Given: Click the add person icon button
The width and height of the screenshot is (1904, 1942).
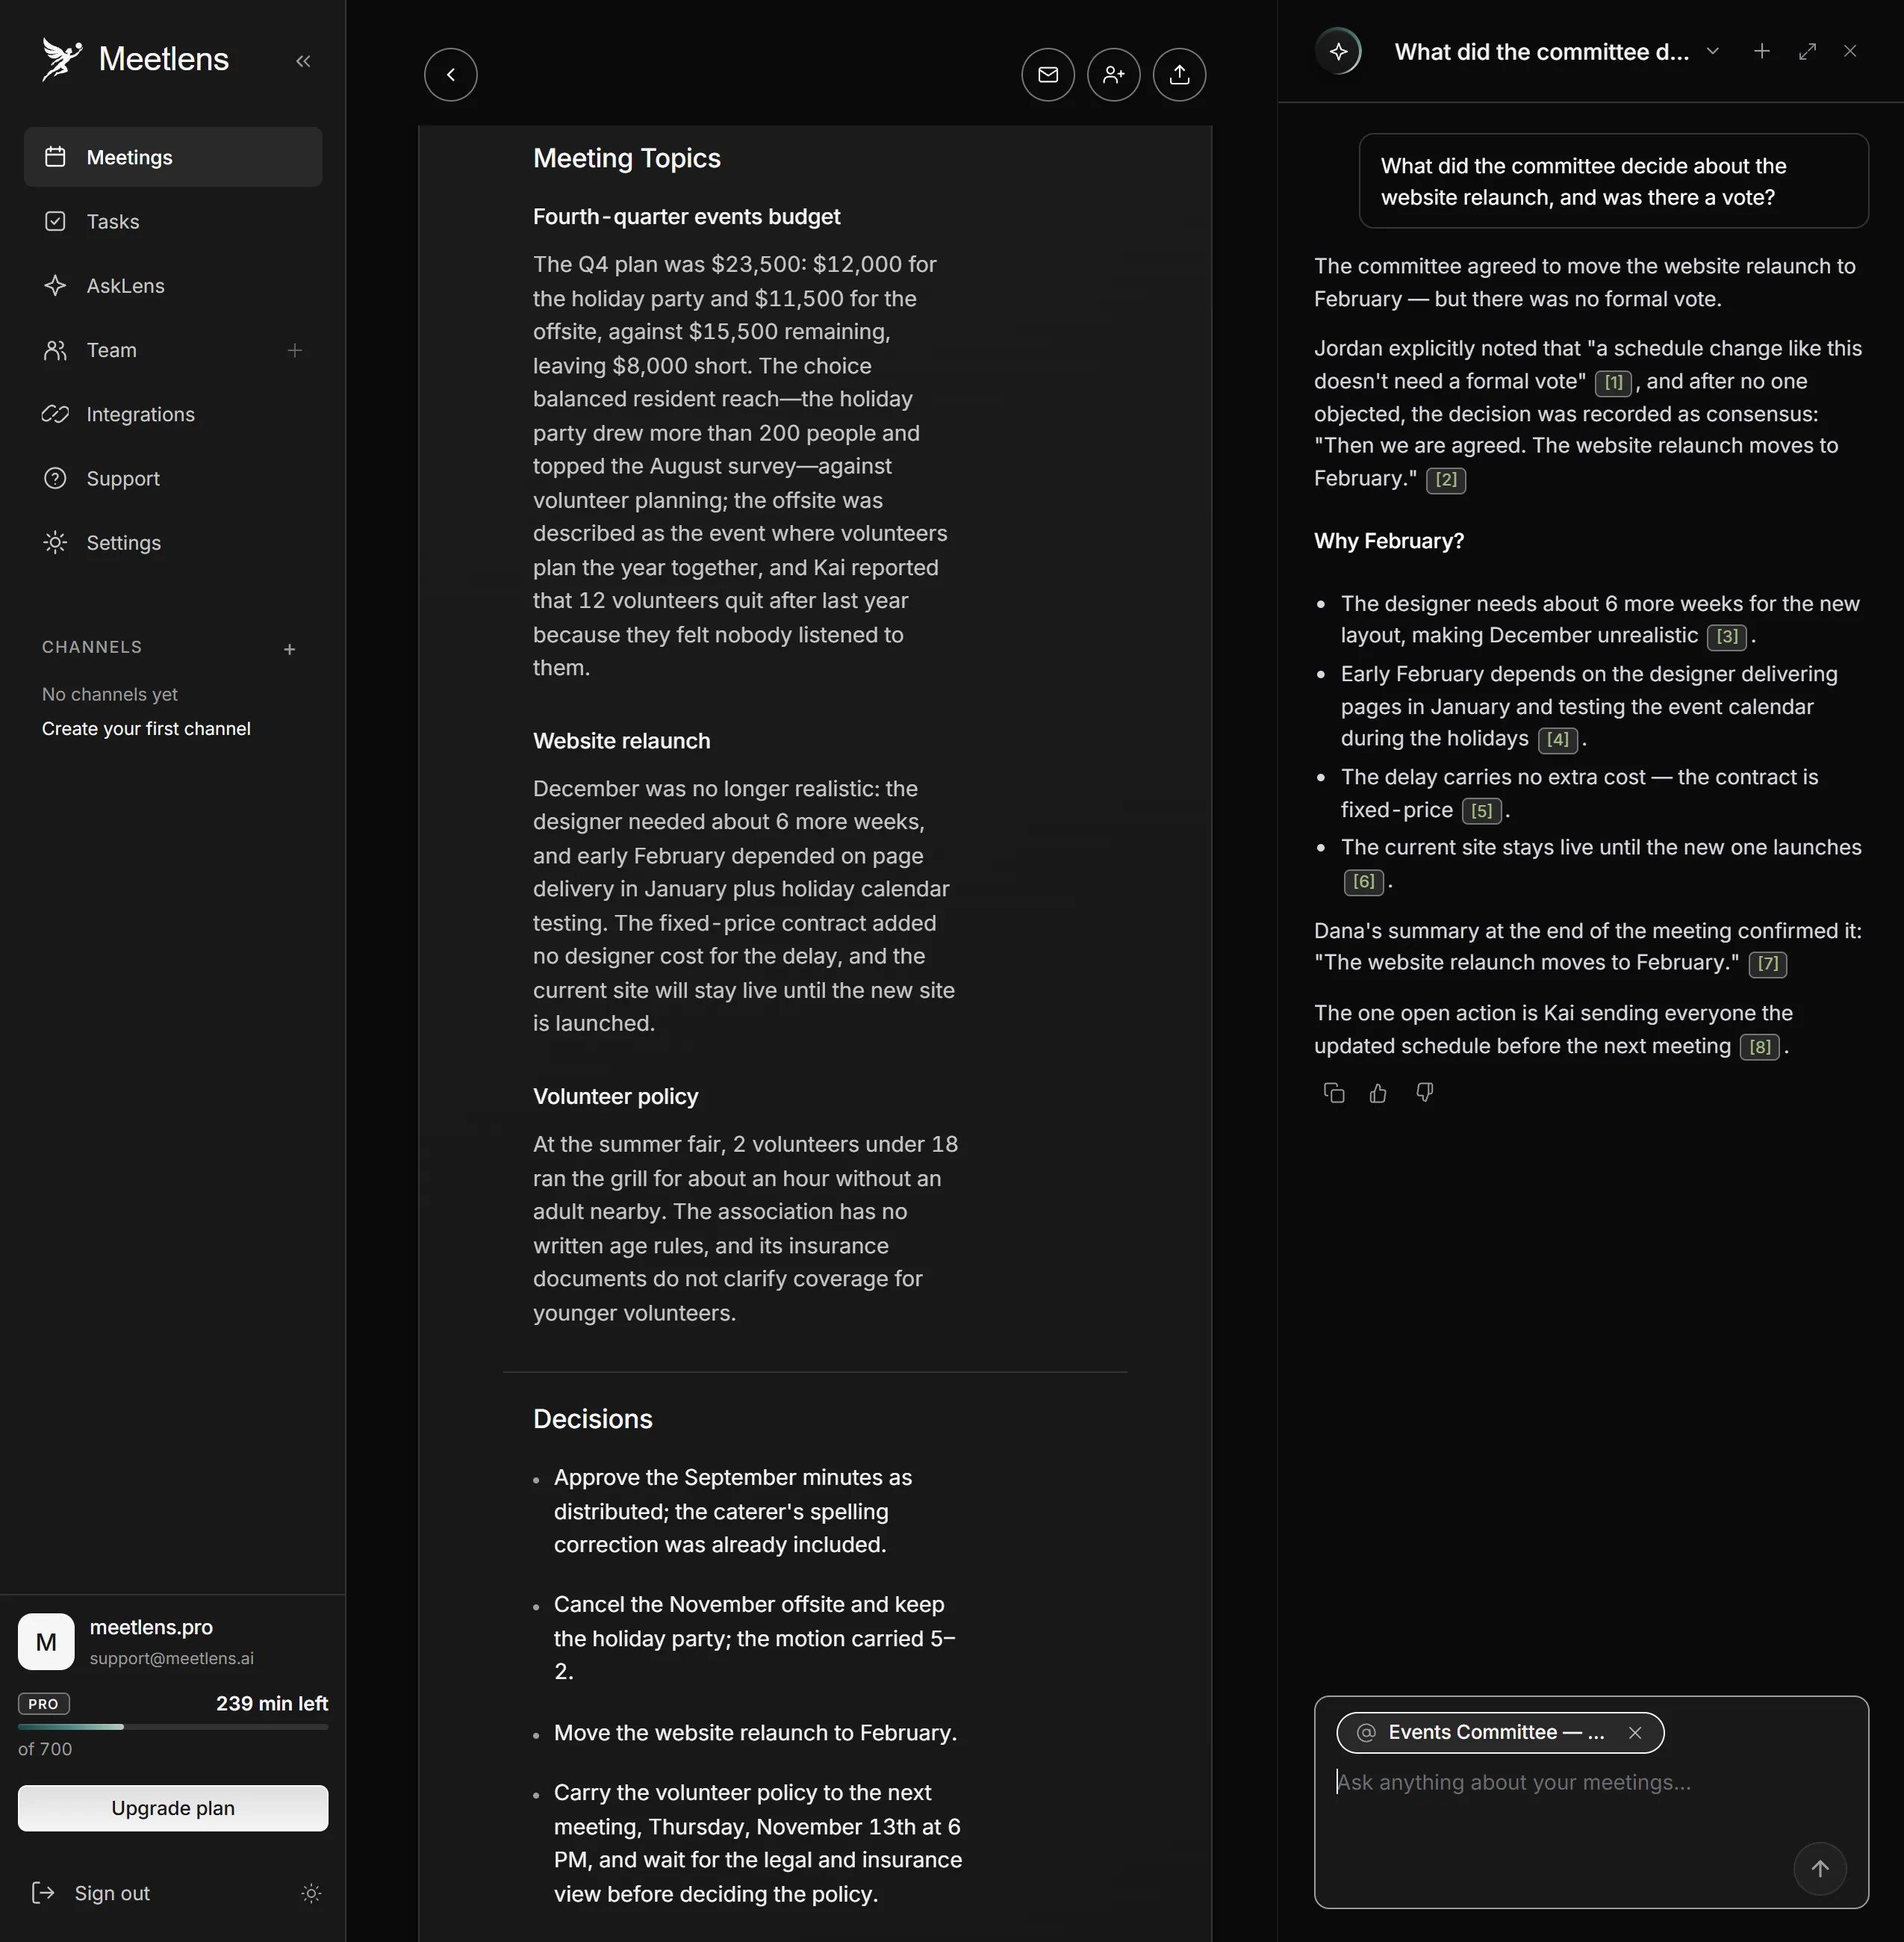Looking at the screenshot, I should [1114, 75].
